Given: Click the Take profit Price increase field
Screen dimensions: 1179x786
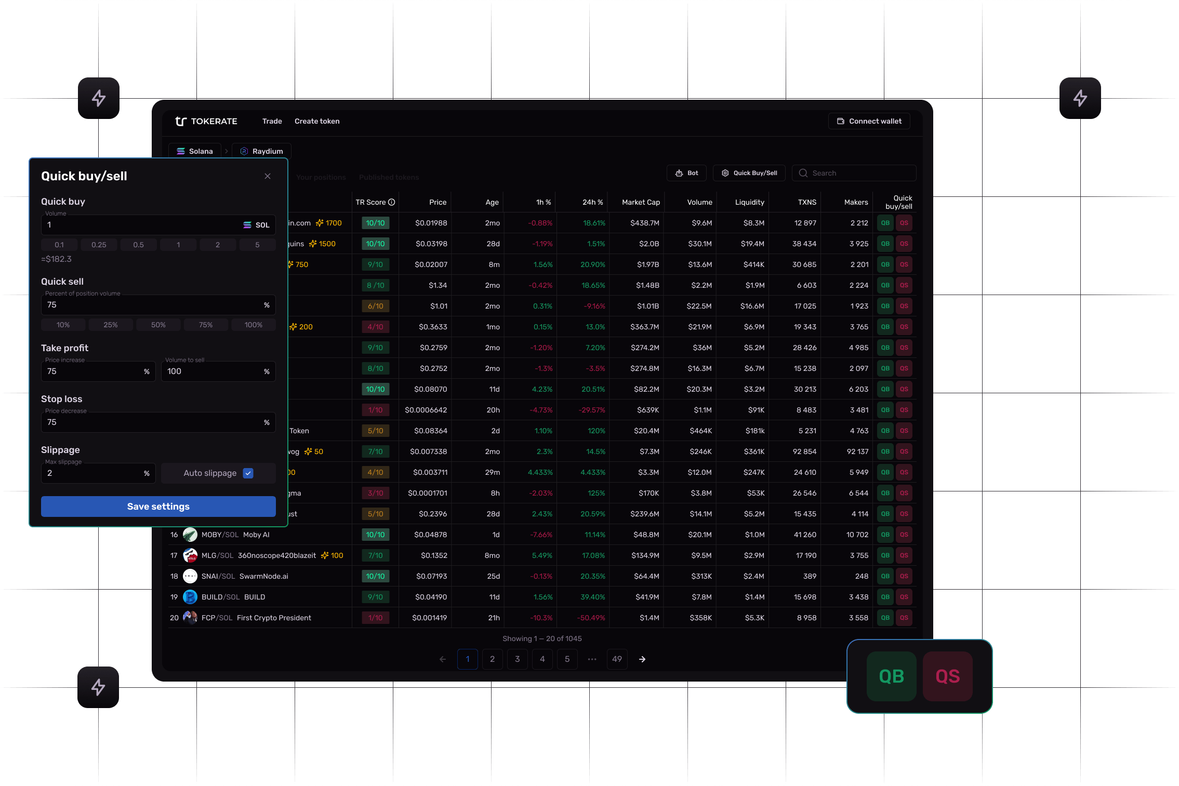Looking at the screenshot, I should click(x=98, y=371).
